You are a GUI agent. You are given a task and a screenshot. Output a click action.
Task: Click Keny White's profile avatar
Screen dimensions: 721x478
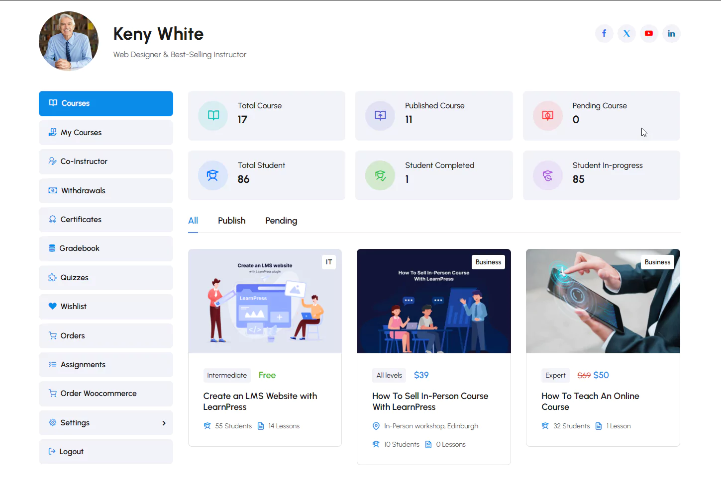(69, 41)
